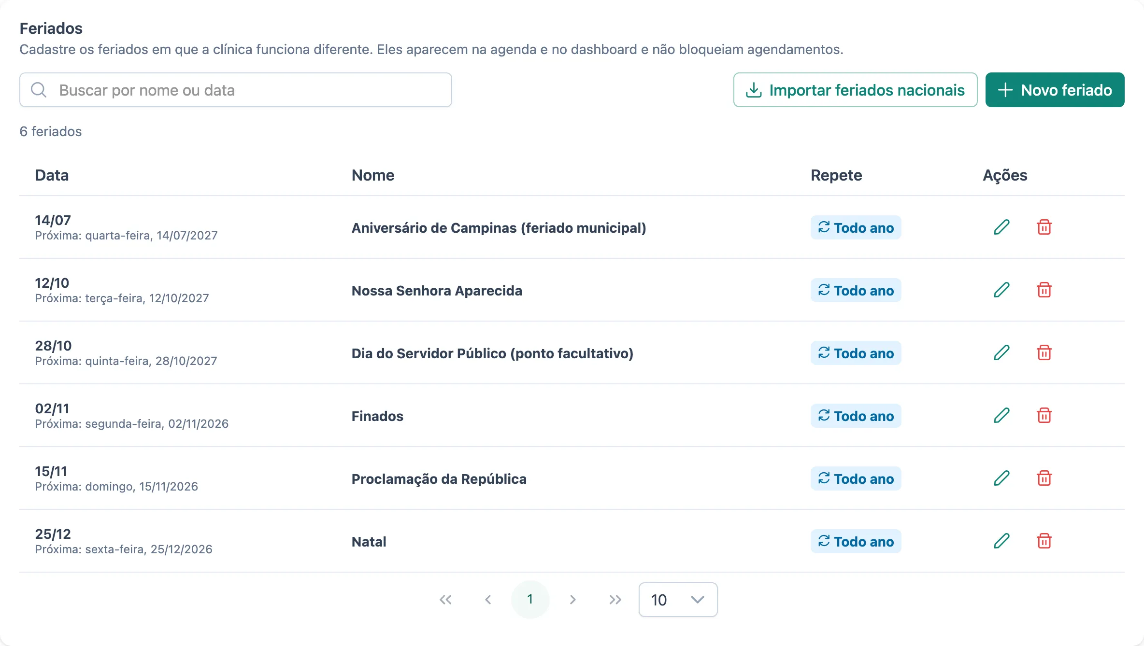Go to previous page arrow

click(488, 600)
